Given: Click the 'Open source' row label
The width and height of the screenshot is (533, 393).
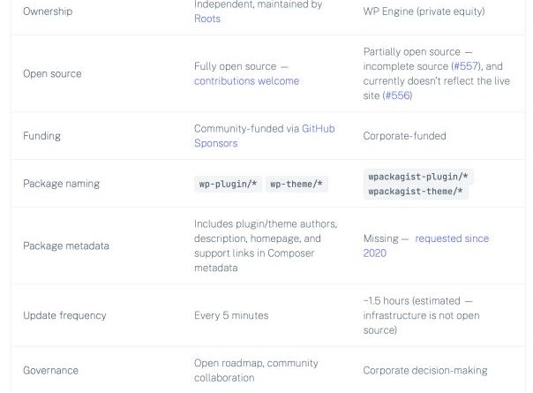Looking at the screenshot, I should point(52,74).
